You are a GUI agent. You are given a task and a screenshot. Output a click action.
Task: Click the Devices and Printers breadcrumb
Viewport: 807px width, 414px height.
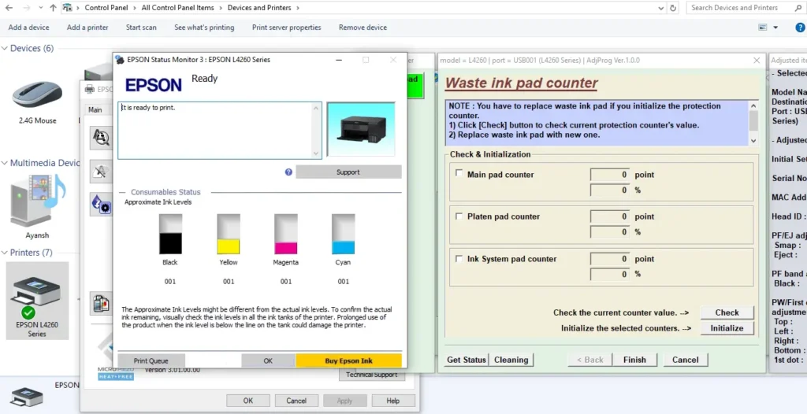(x=259, y=8)
